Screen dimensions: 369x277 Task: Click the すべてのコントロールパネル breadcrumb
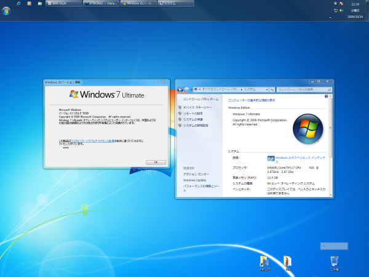[221, 89]
